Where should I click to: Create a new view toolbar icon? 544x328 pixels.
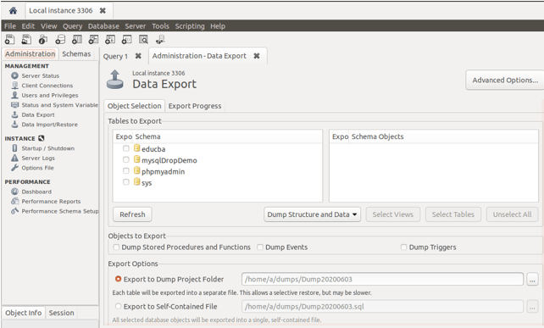93,39
